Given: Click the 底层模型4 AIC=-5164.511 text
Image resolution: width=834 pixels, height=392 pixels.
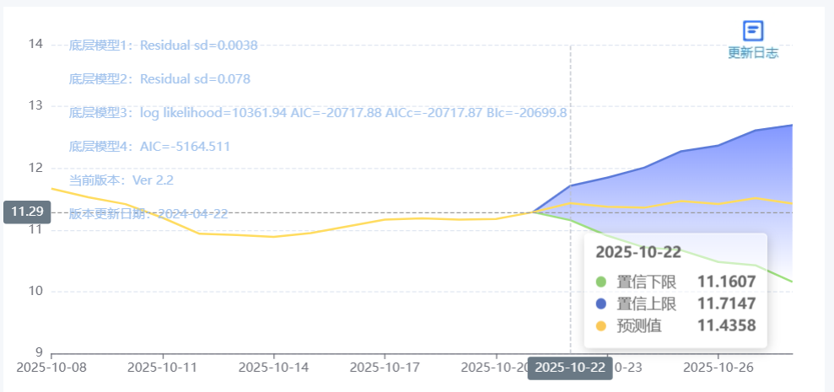Looking at the screenshot, I should coord(149,147).
